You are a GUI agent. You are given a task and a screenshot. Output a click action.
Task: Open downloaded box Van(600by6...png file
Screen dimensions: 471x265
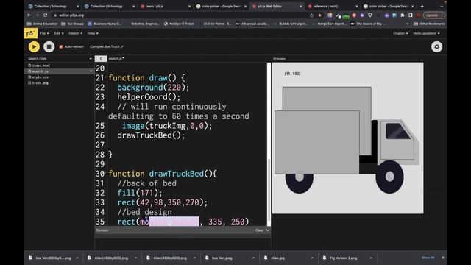tap(50, 258)
